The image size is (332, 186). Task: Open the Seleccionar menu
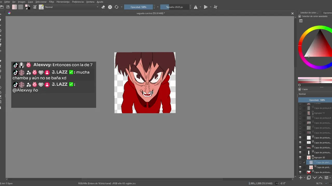click(x=41, y=2)
